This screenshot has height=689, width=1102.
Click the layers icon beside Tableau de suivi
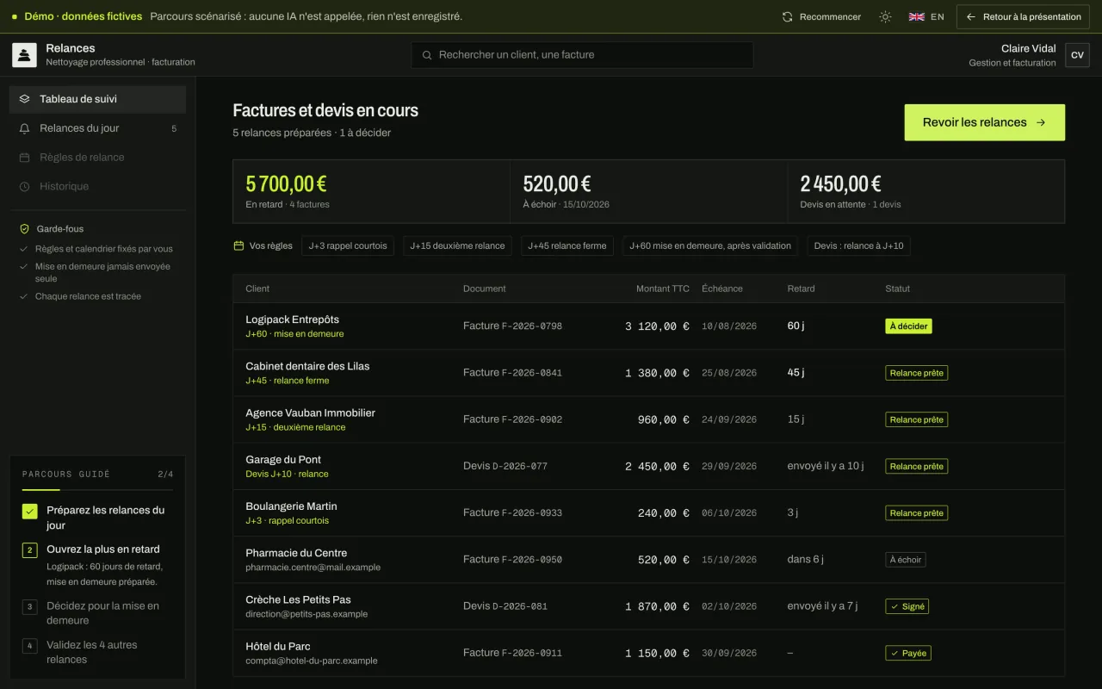24,99
